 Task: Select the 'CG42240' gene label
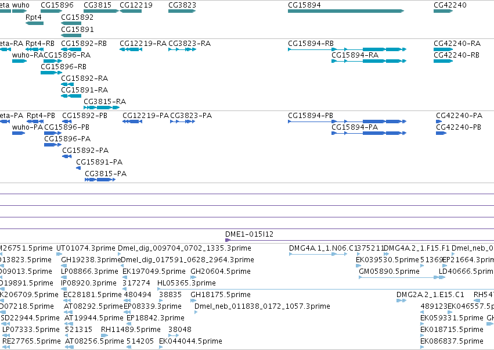tap(450, 5)
